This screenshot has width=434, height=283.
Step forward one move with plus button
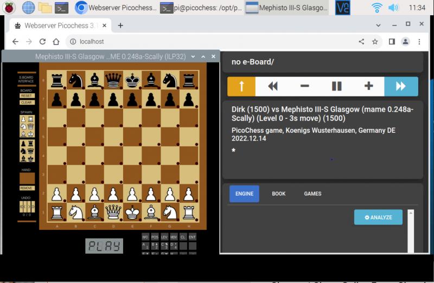click(x=369, y=86)
